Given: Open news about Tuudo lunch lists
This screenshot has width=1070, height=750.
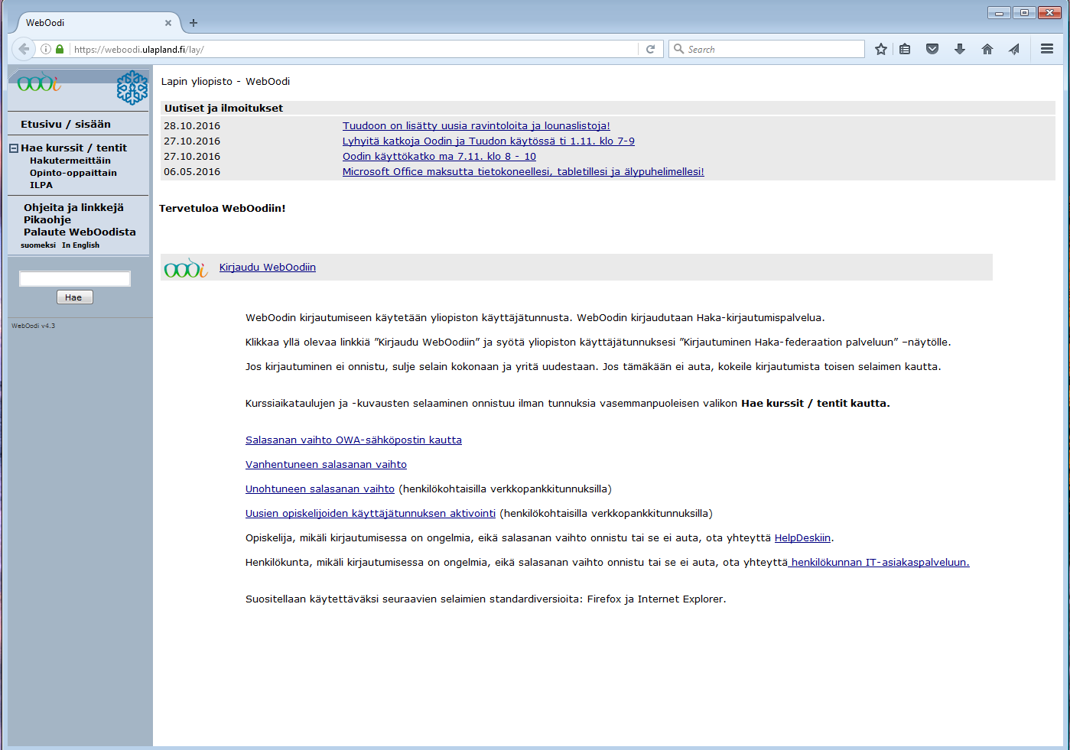Looking at the screenshot, I should (476, 126).
